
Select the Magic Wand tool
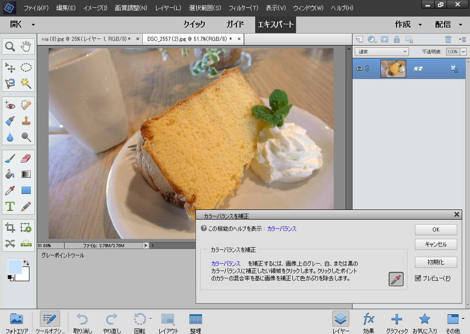(x=26, y=83)
